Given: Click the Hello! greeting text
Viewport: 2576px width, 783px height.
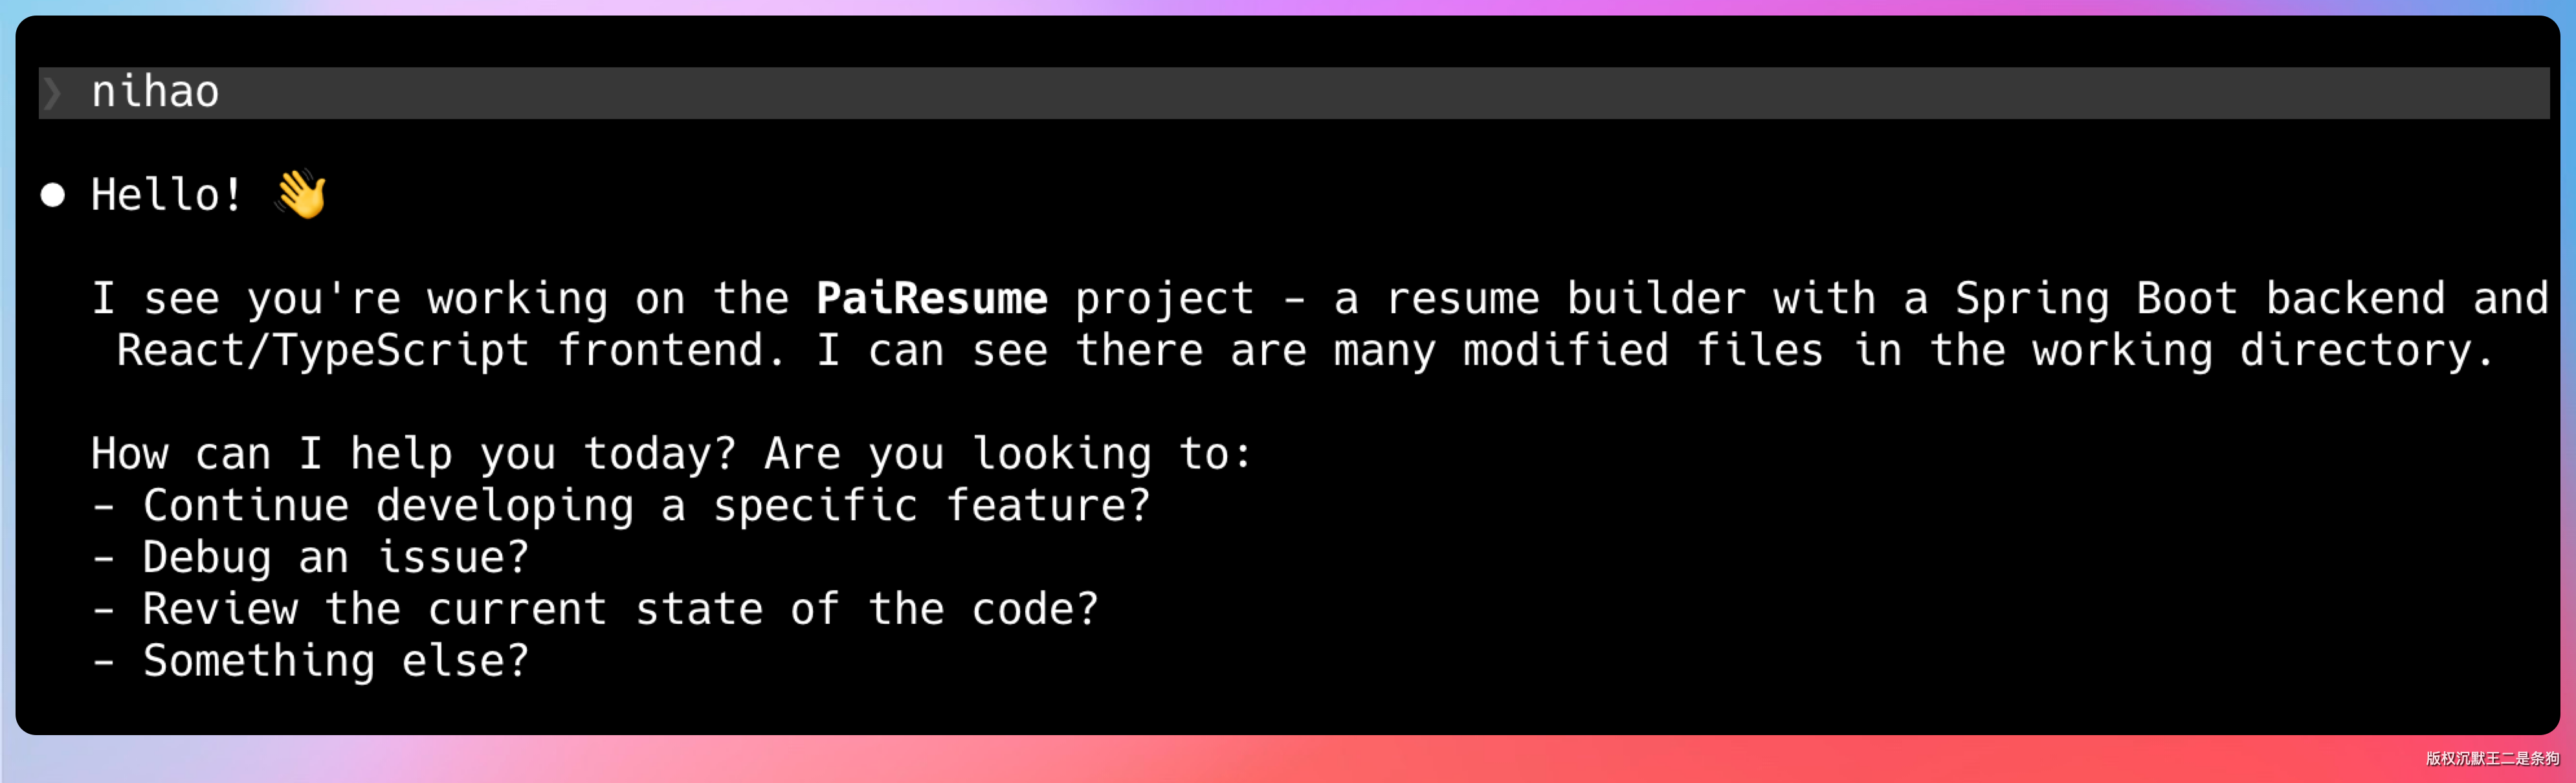Looking at the screenshot, I should pos(166,195).
